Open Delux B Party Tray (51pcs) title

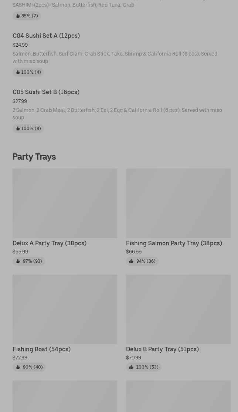[x=162, y=349]
